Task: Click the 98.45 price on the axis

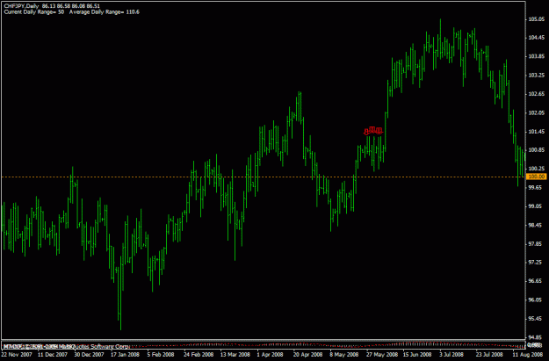Action: point(535,225)
